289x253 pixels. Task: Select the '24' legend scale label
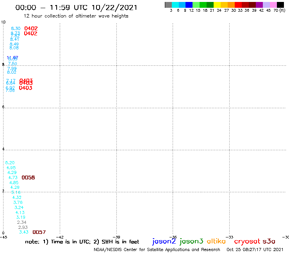219,10
